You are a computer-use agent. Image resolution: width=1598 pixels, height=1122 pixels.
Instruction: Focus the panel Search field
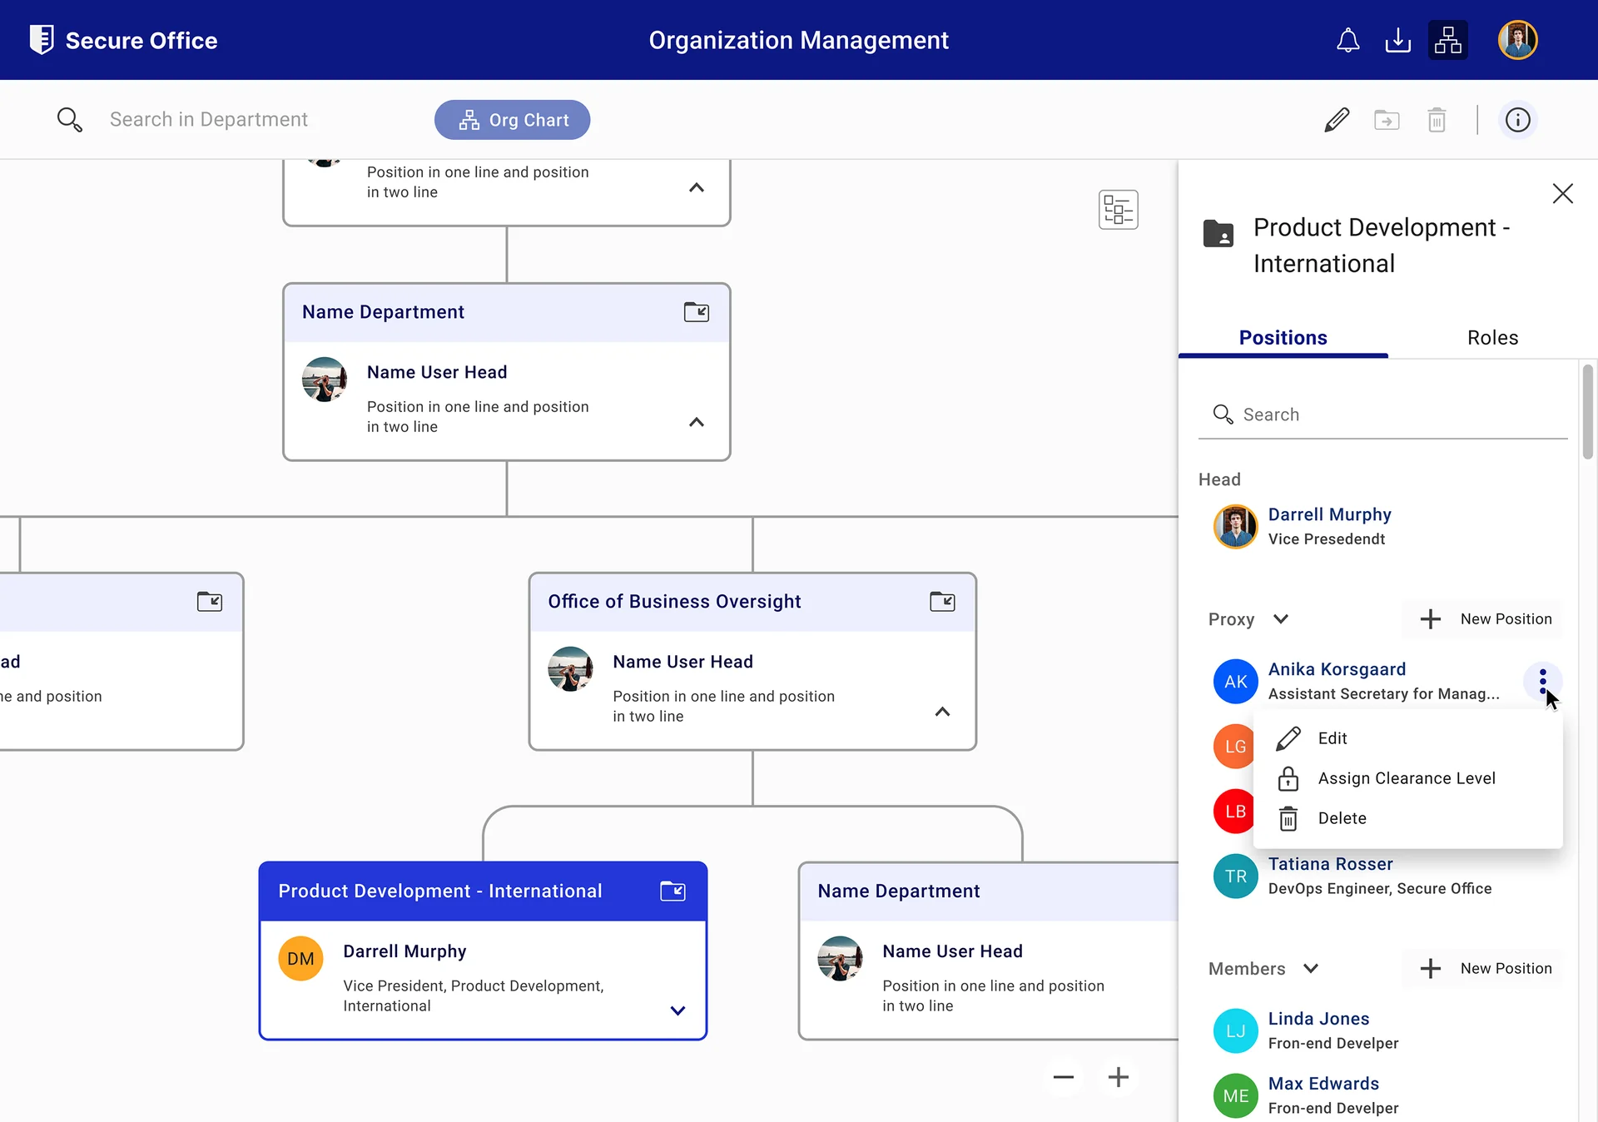pos(1383,415)
